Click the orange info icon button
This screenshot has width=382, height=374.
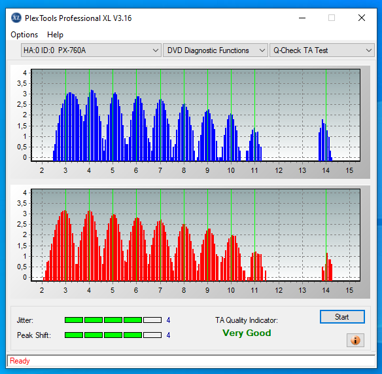click(355, 340)
